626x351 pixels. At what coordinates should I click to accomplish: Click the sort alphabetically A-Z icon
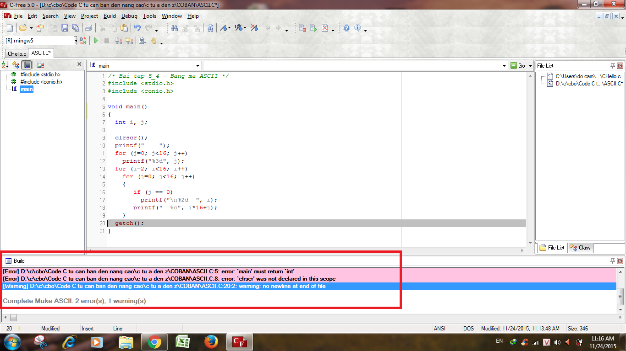coord(5,65)
